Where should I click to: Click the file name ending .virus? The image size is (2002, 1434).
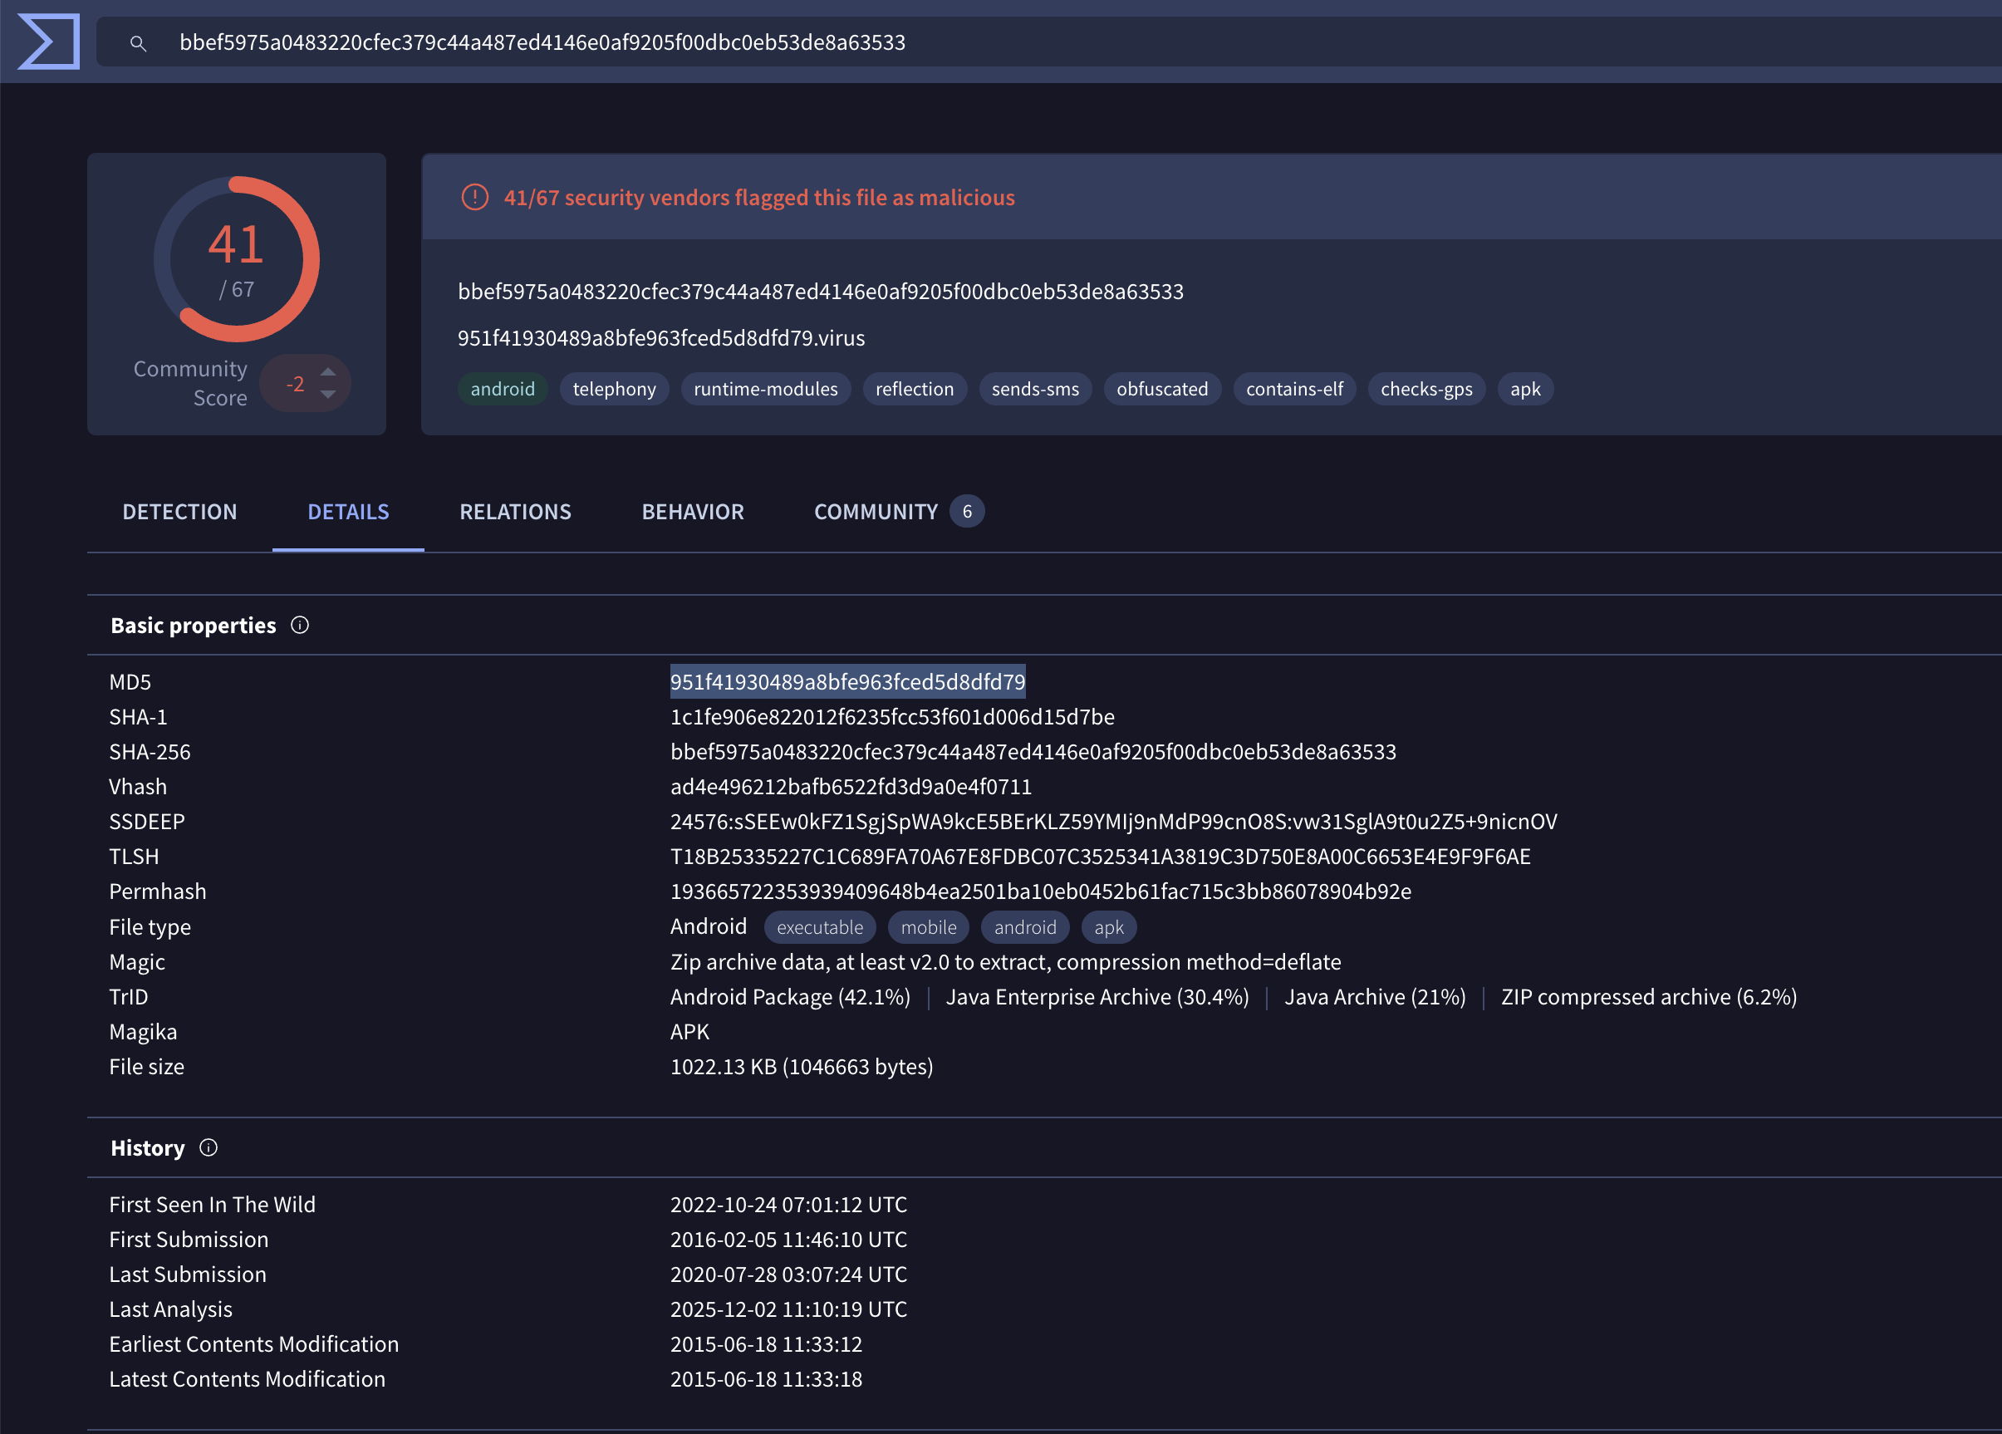(661, 338)
